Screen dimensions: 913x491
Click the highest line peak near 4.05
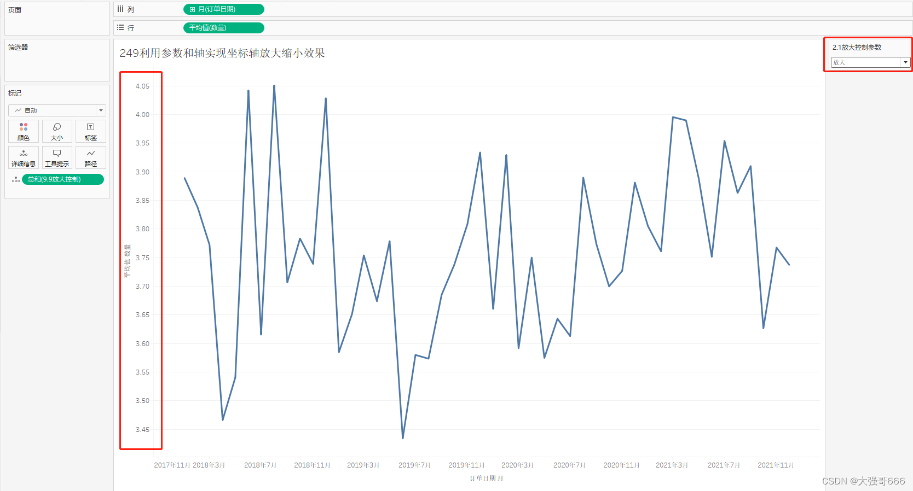274,86
